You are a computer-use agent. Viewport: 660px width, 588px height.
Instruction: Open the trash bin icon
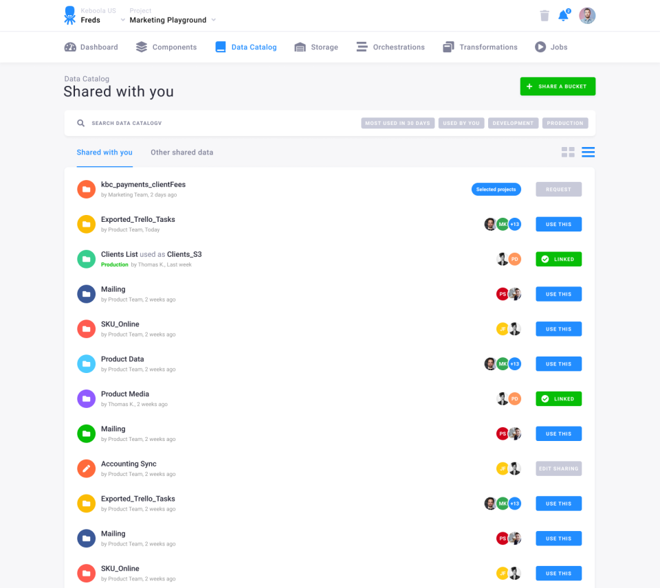click(544, 16)
